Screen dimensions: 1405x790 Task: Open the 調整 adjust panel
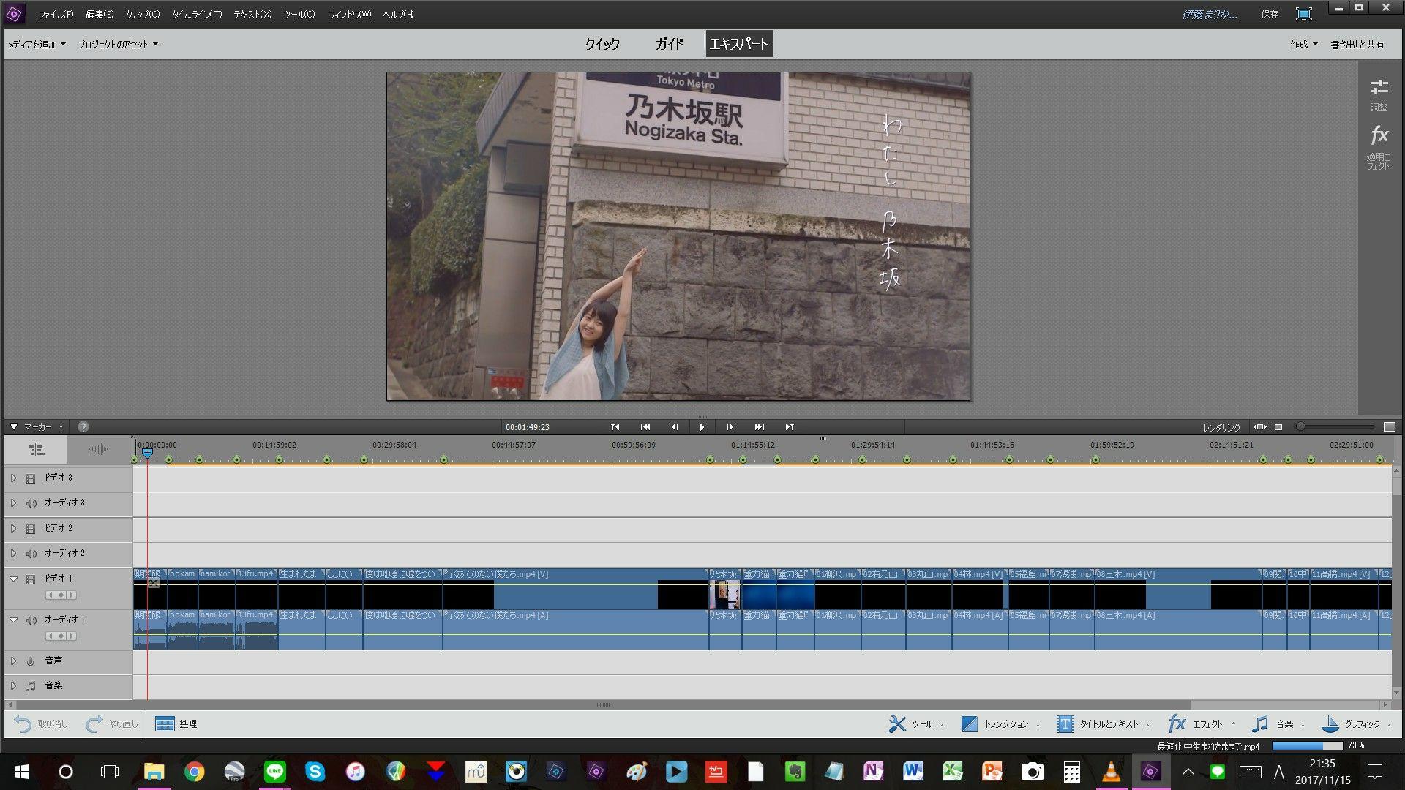point(1379,94)
